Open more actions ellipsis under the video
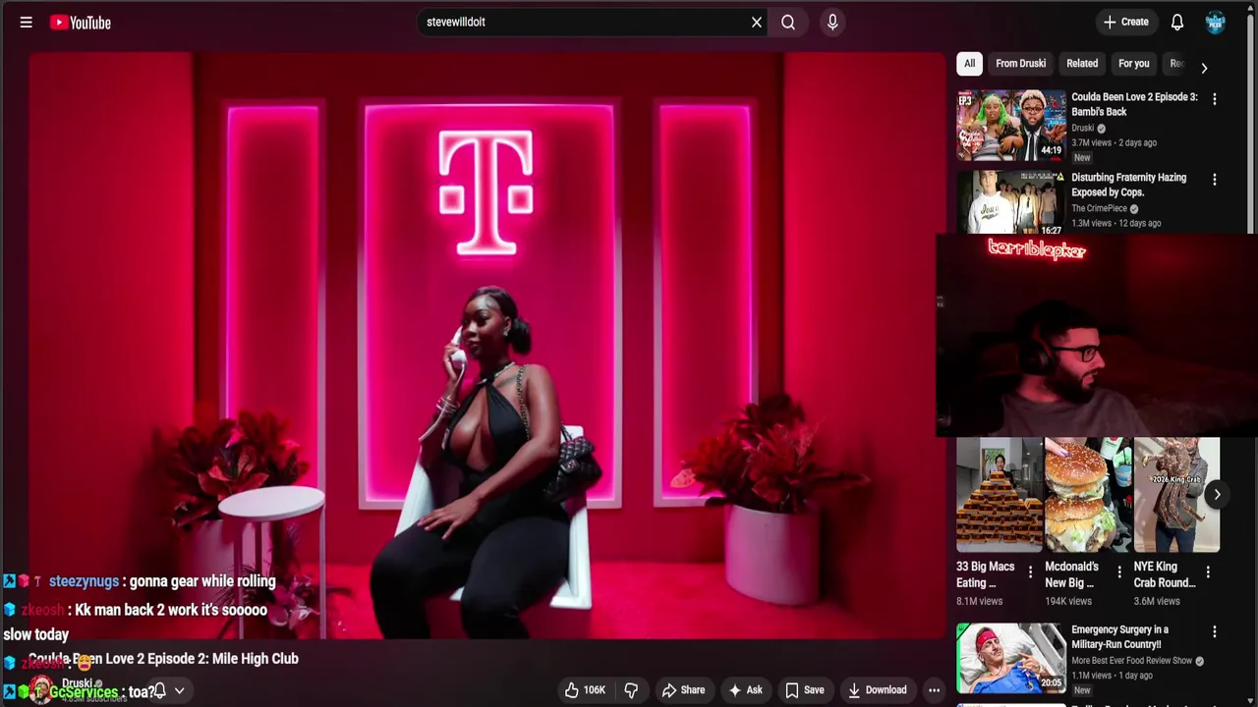1258x707 pixels. pyautogui.click(x=934, y=690)
